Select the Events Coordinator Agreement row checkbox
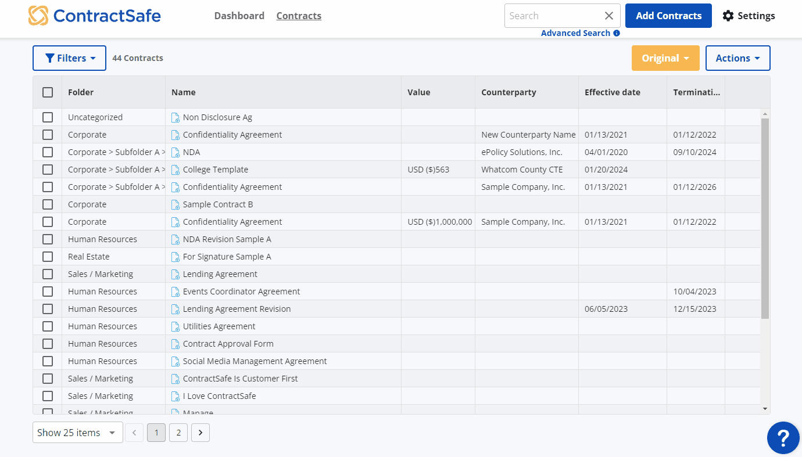802x457 pixels. pyautogui.click(x=48, y=292)
